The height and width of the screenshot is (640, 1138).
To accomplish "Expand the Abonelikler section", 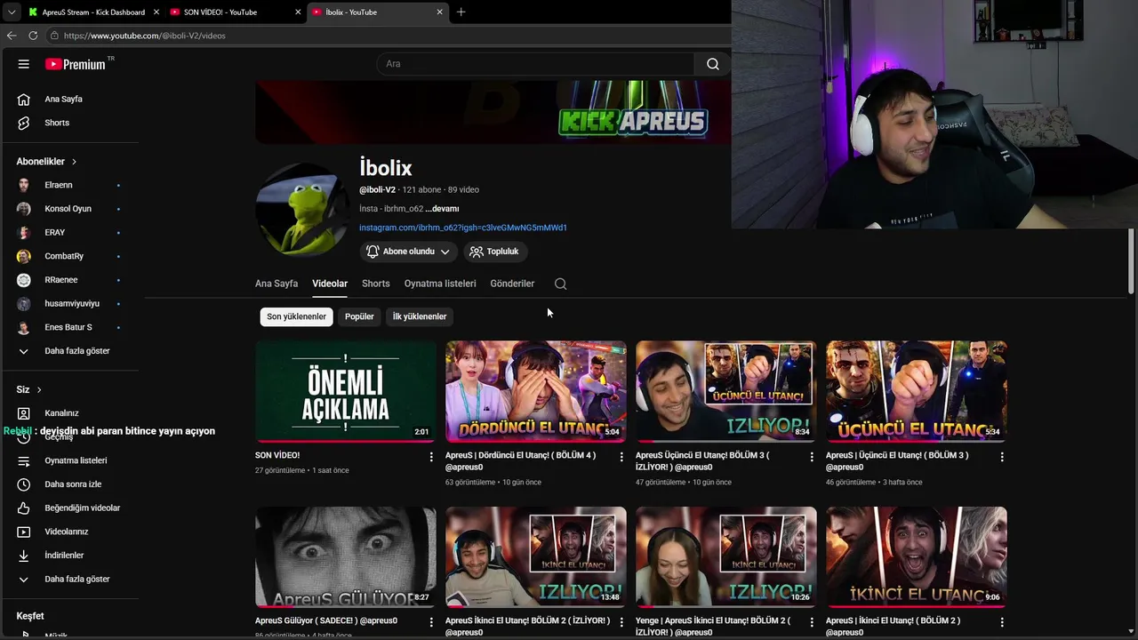I will 46,162.
